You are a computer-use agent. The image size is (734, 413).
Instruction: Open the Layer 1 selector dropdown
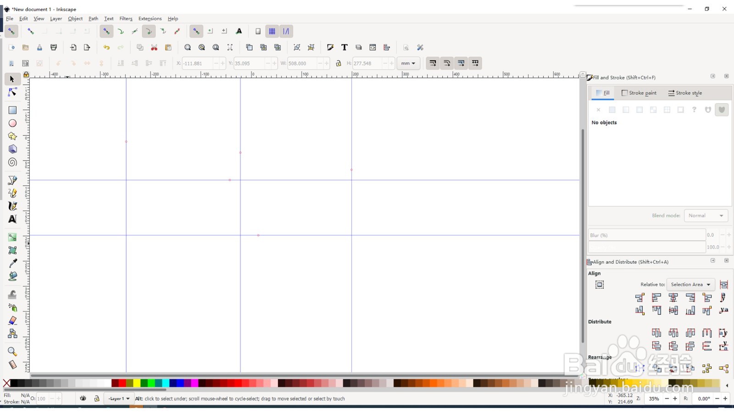click(119, 399)
